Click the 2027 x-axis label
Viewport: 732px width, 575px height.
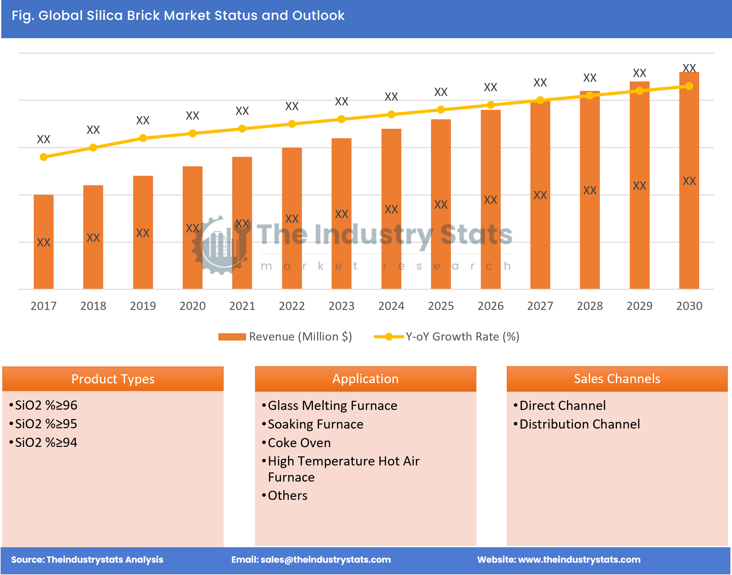[540, 306]
